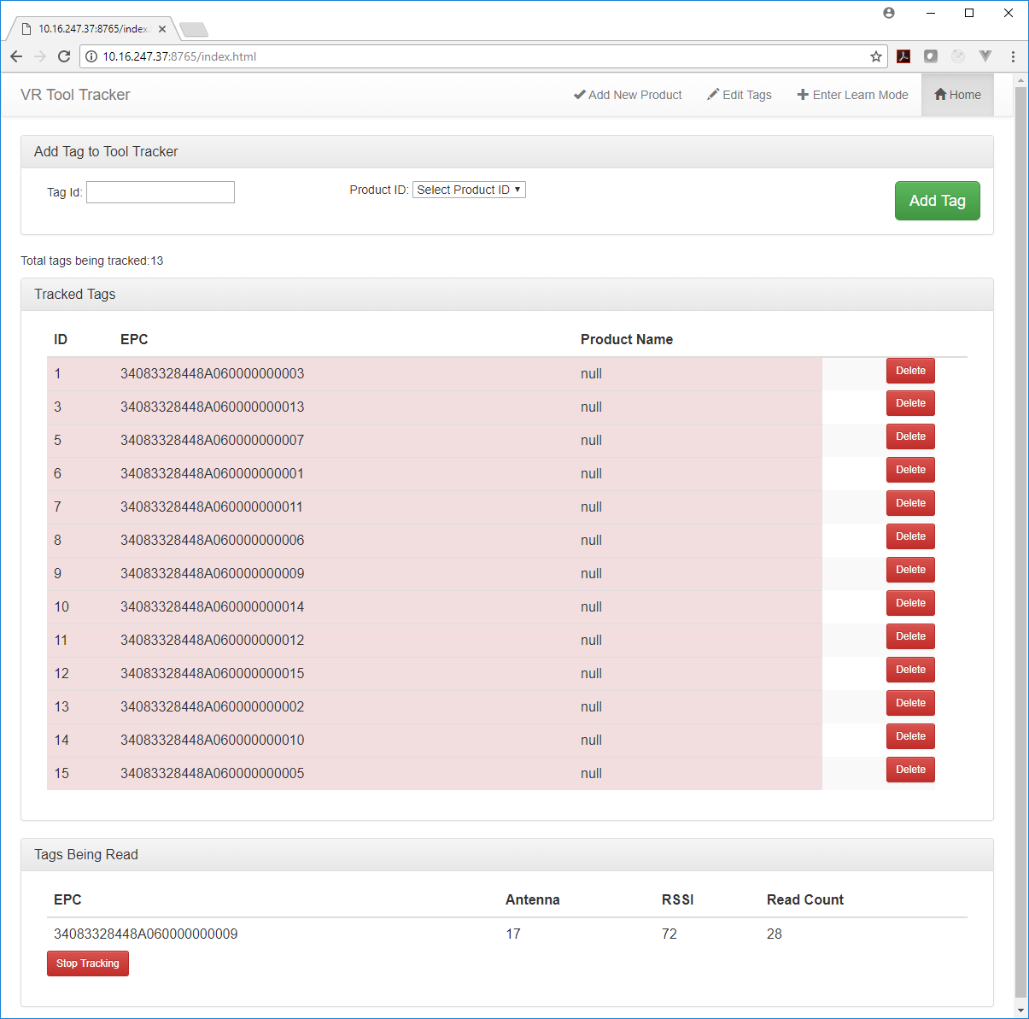Viewport: 1029px width, 1019px height.
Task: Open the Adobe Acrobat extension icon
Action: pos(903,56)
